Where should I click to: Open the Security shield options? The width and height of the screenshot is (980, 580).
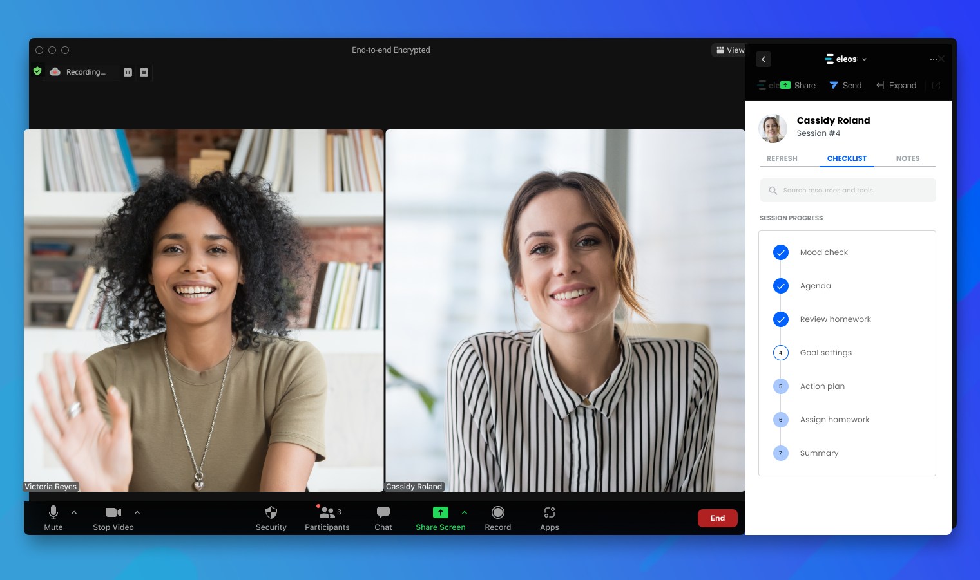[x=271, y=513]
